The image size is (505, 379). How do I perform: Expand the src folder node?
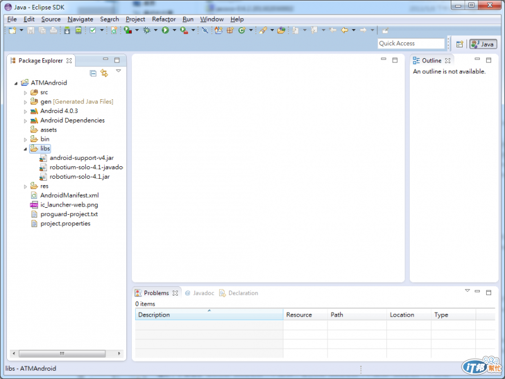click(x=25, y=93)
